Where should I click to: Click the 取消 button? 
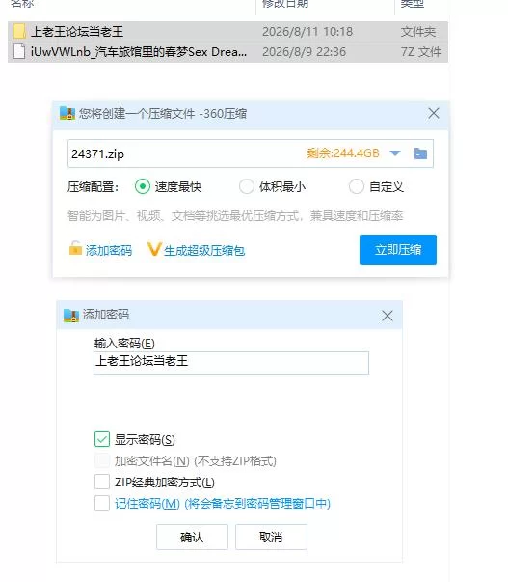[x=271, y=537]
